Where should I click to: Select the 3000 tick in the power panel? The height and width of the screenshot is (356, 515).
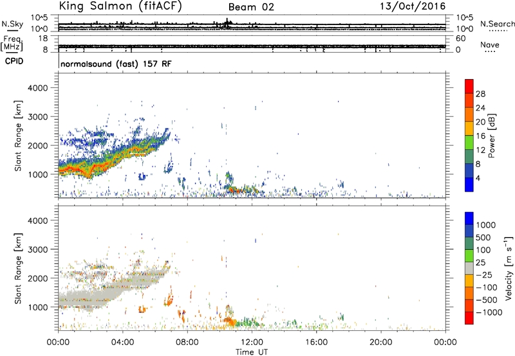pos(38,117)
